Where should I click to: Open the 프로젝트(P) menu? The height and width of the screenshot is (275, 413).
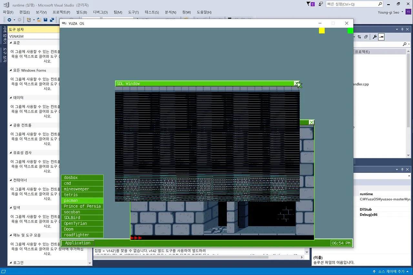coord(61,12)
